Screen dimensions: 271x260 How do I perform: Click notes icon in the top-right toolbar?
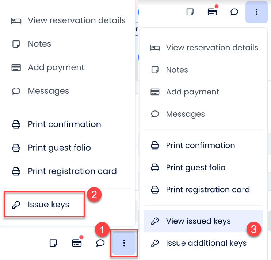[x=190, y=12]
